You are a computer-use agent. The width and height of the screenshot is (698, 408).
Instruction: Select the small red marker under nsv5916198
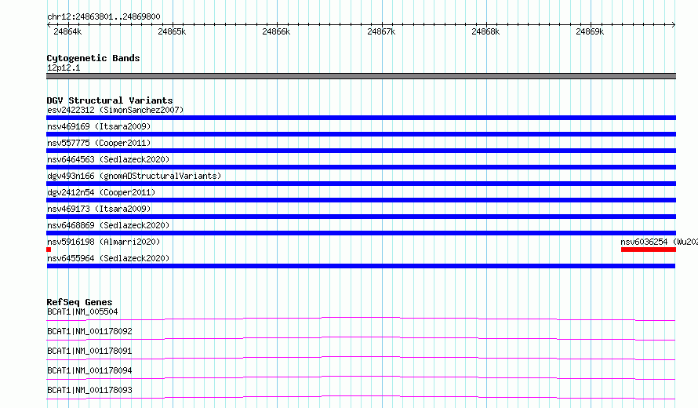pos(49,250)
